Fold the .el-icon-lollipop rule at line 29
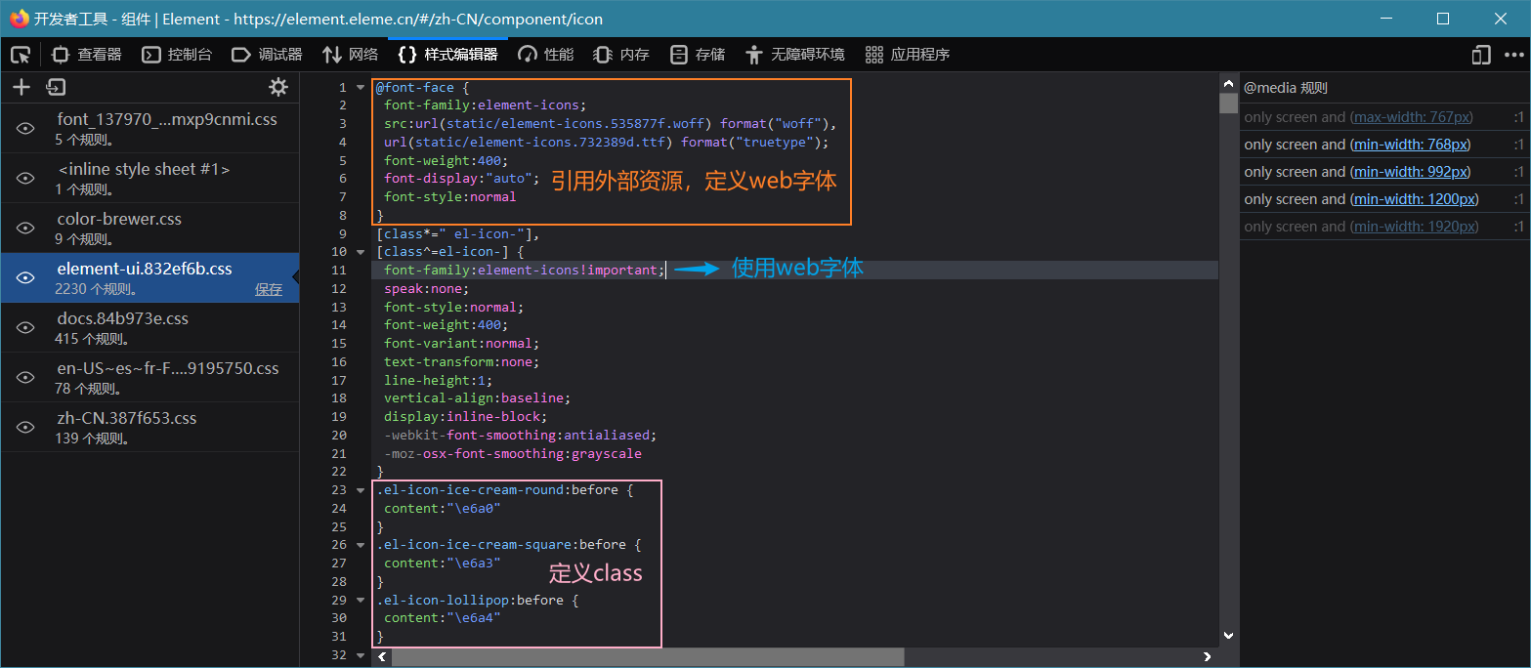This screenshot has height=668, width=1531. (361, 601)
